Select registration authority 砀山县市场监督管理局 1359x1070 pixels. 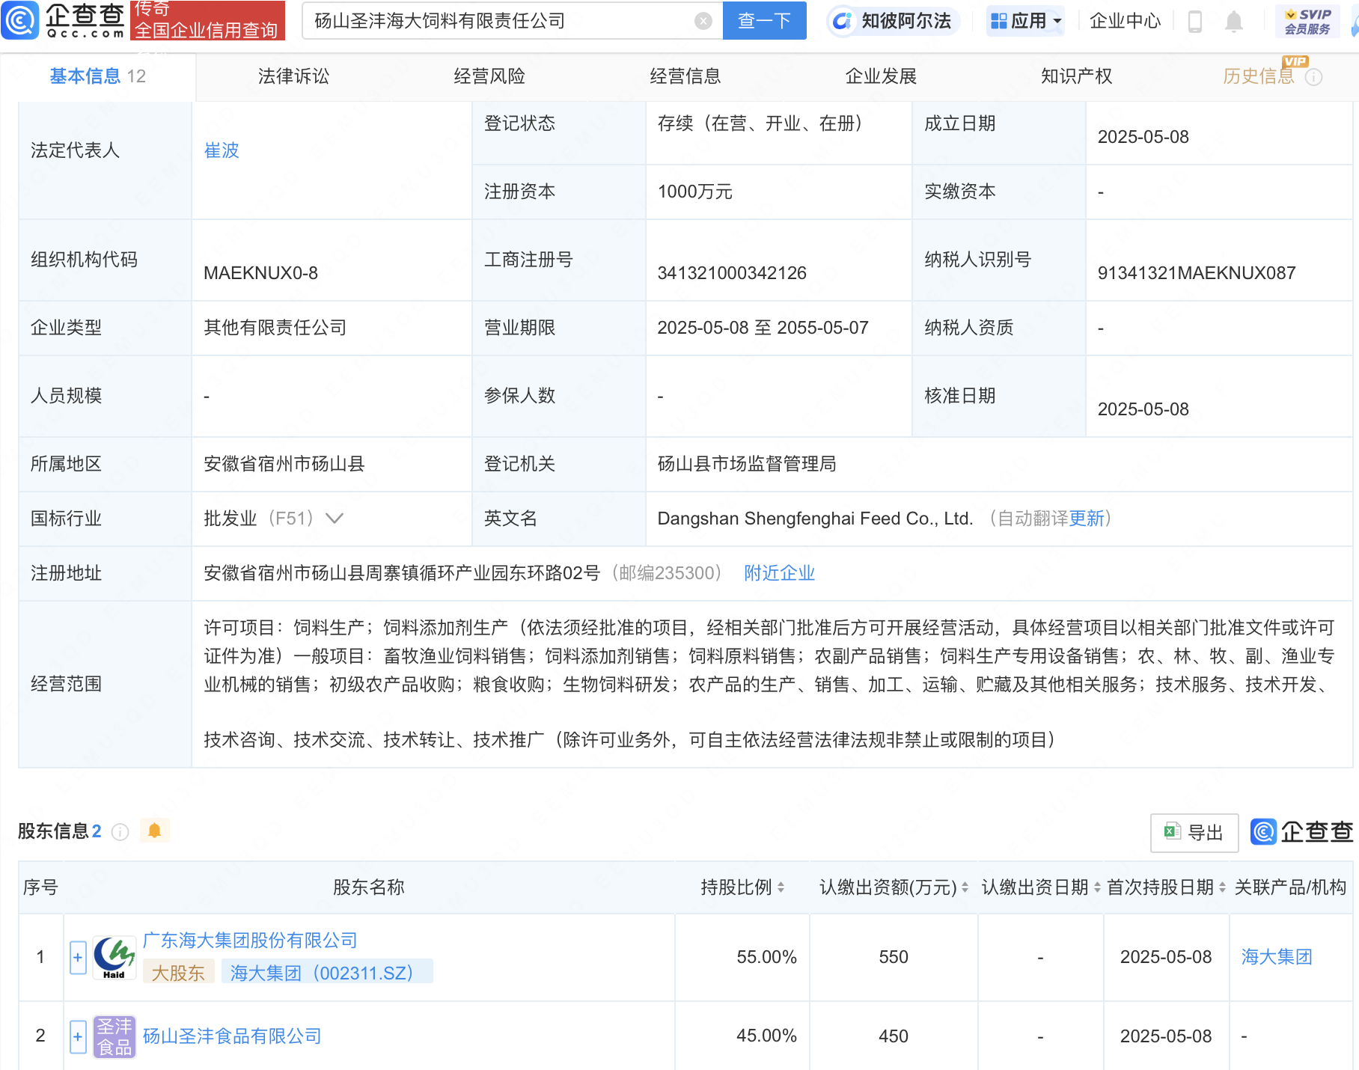746,464
